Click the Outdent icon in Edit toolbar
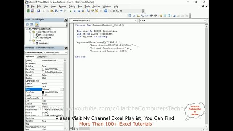 tap(156, 16)
